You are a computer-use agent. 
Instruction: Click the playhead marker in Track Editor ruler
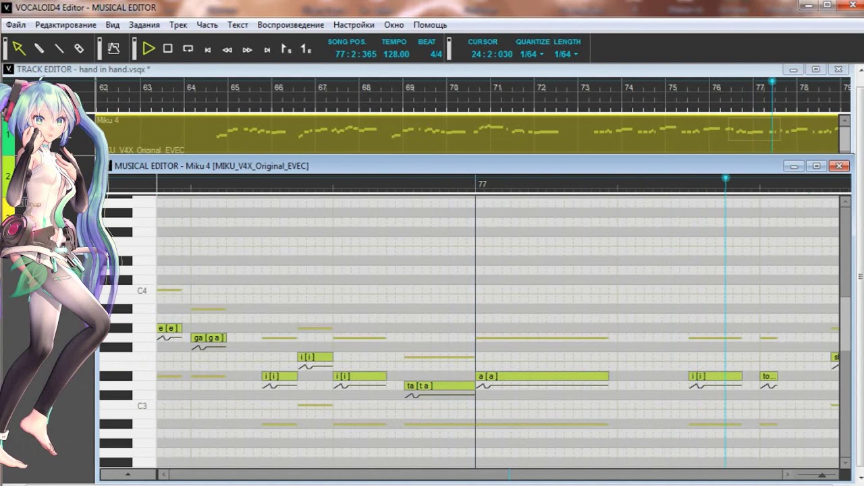772,81
